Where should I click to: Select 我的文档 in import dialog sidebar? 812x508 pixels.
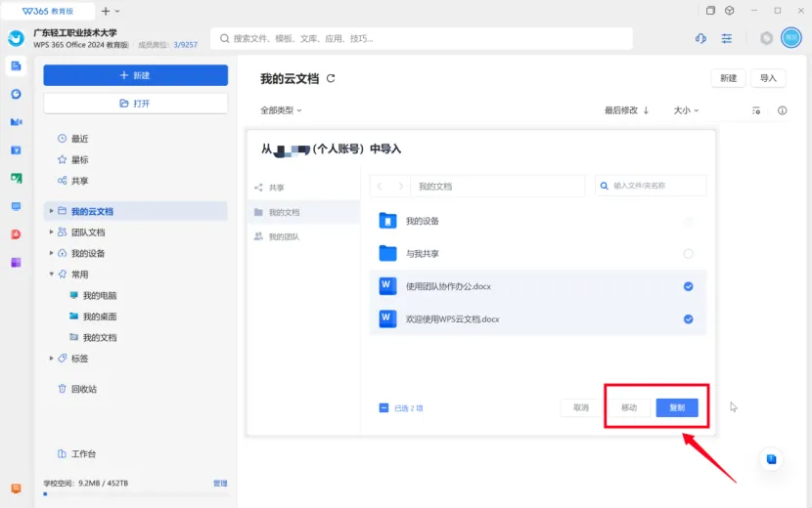[304, 212]
